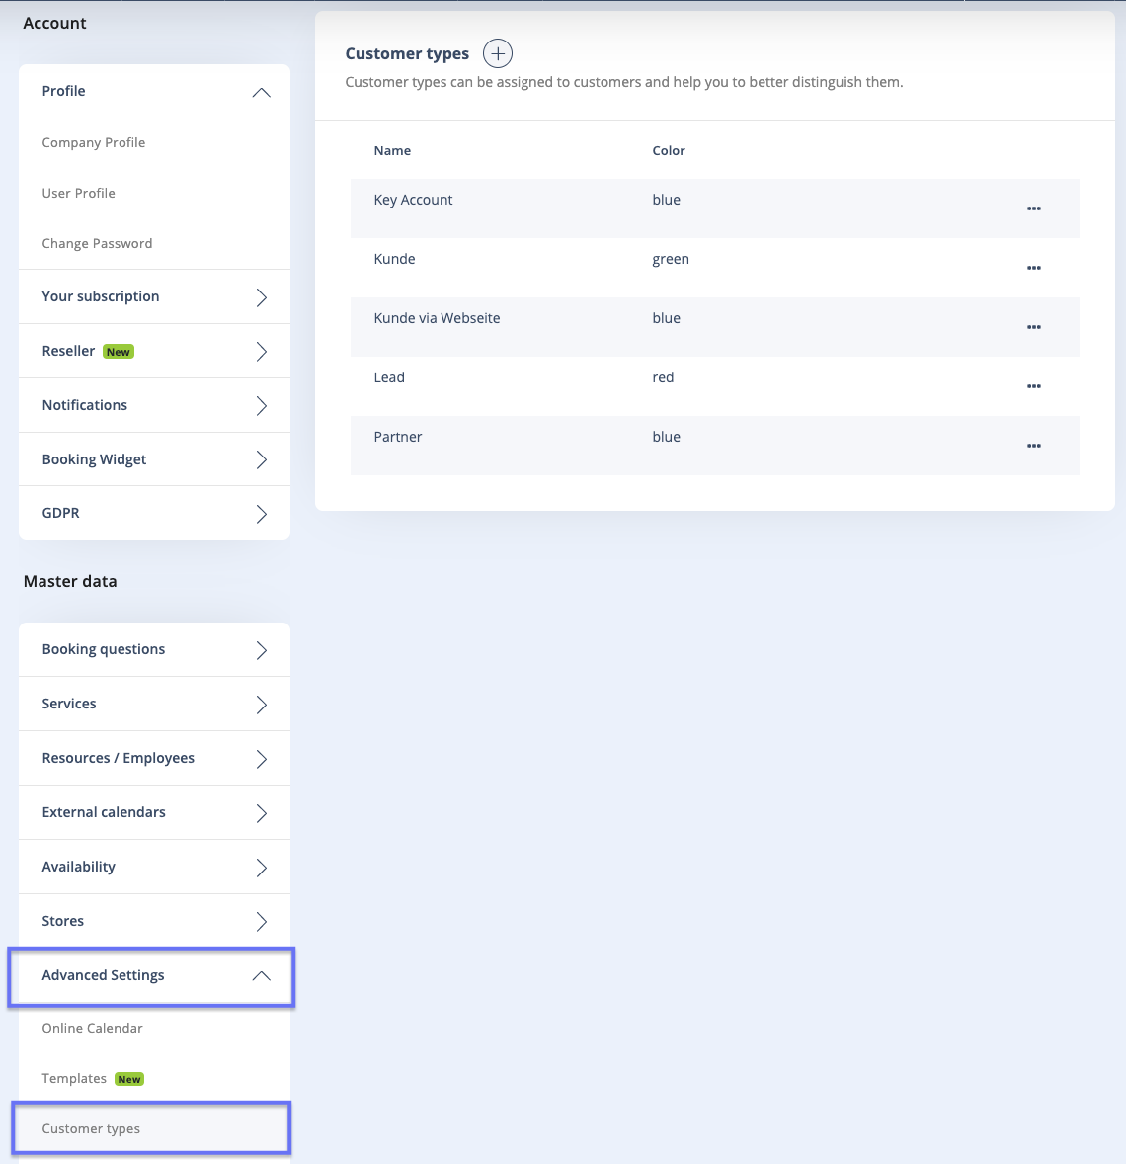Select Online Calendar menu item

(x=92, y=1028)
